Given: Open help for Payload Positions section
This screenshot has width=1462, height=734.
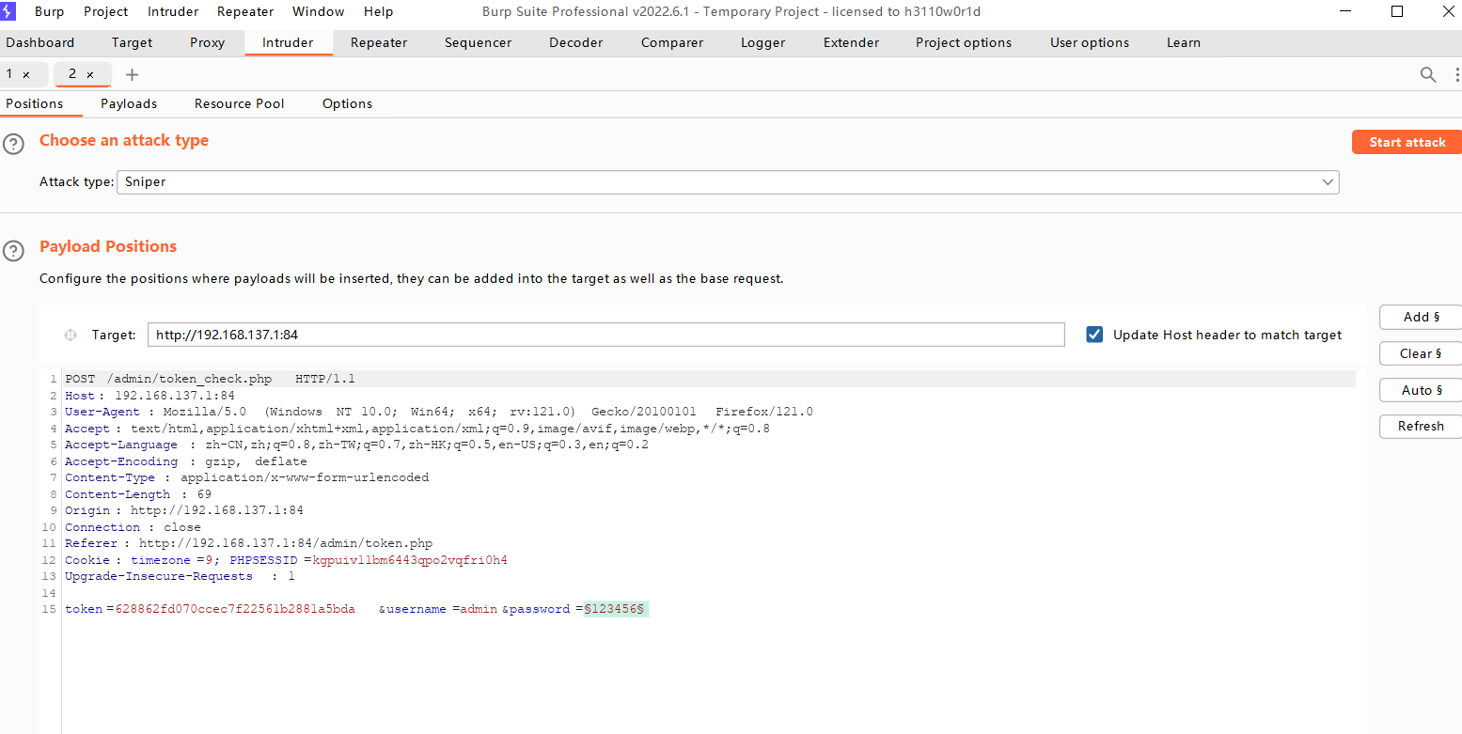Looking at the screenshot, I should (13, 250).
